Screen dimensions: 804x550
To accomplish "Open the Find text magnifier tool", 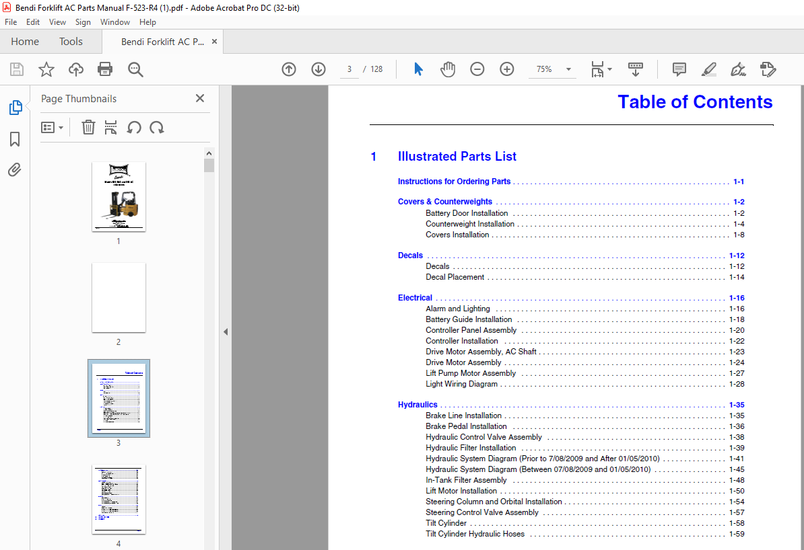I will [135, 69].
